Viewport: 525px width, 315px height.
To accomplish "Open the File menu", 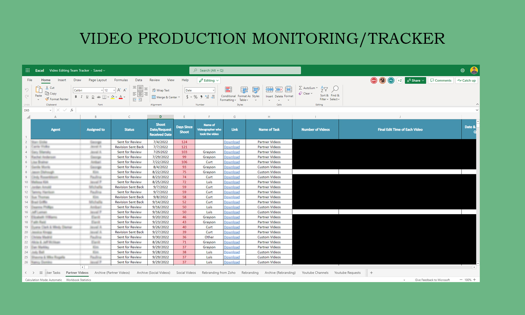I will tap(30, 80).
